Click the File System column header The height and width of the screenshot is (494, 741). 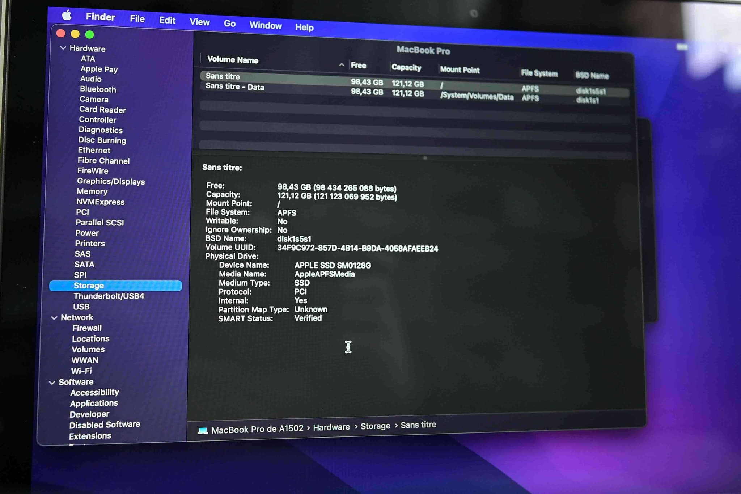[539, 73]
